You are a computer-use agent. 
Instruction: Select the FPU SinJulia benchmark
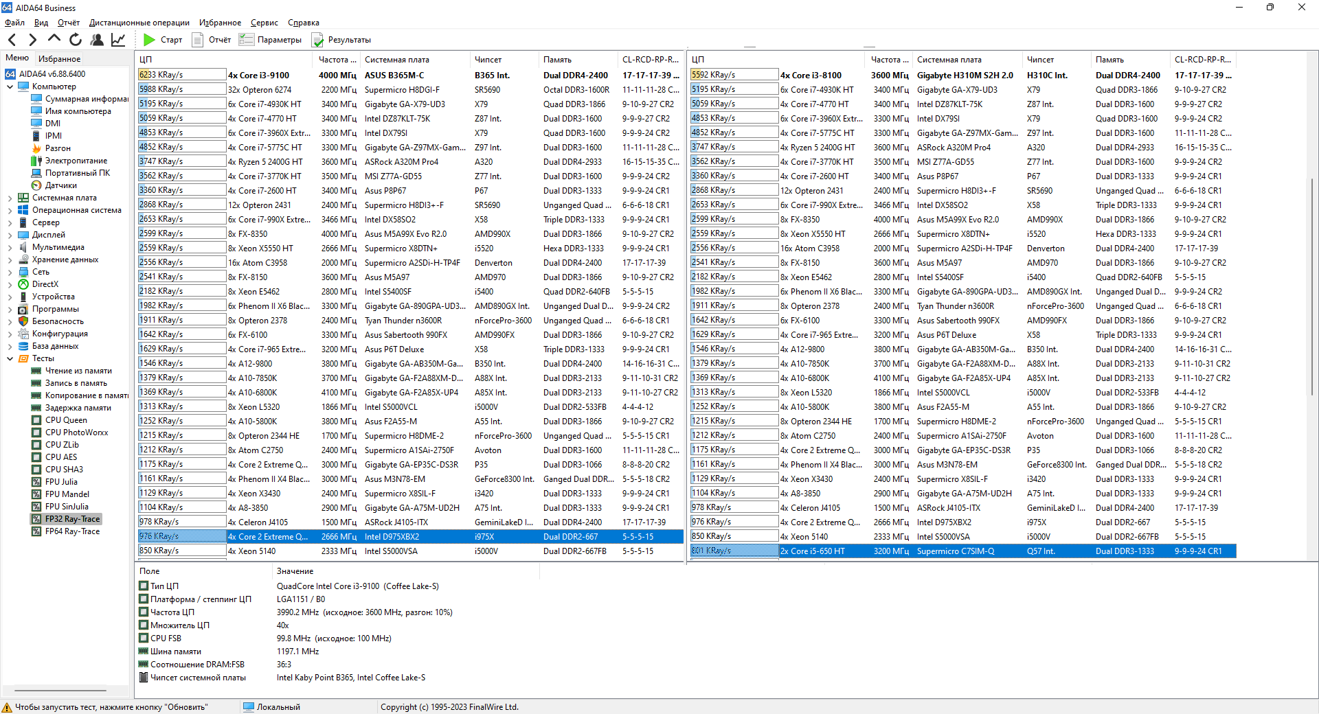click(60, 507)
